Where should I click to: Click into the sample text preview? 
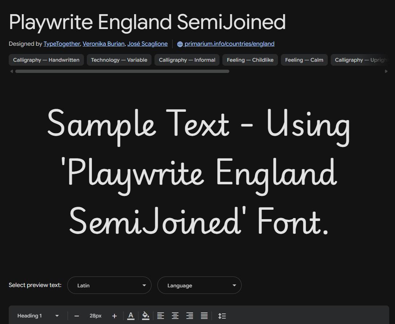199,172
